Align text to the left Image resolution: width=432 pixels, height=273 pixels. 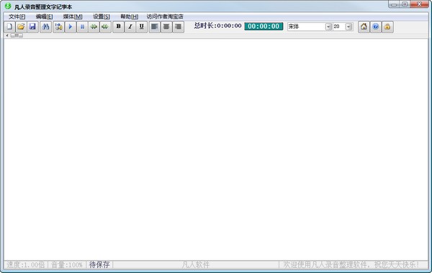(x=155, y=27)
